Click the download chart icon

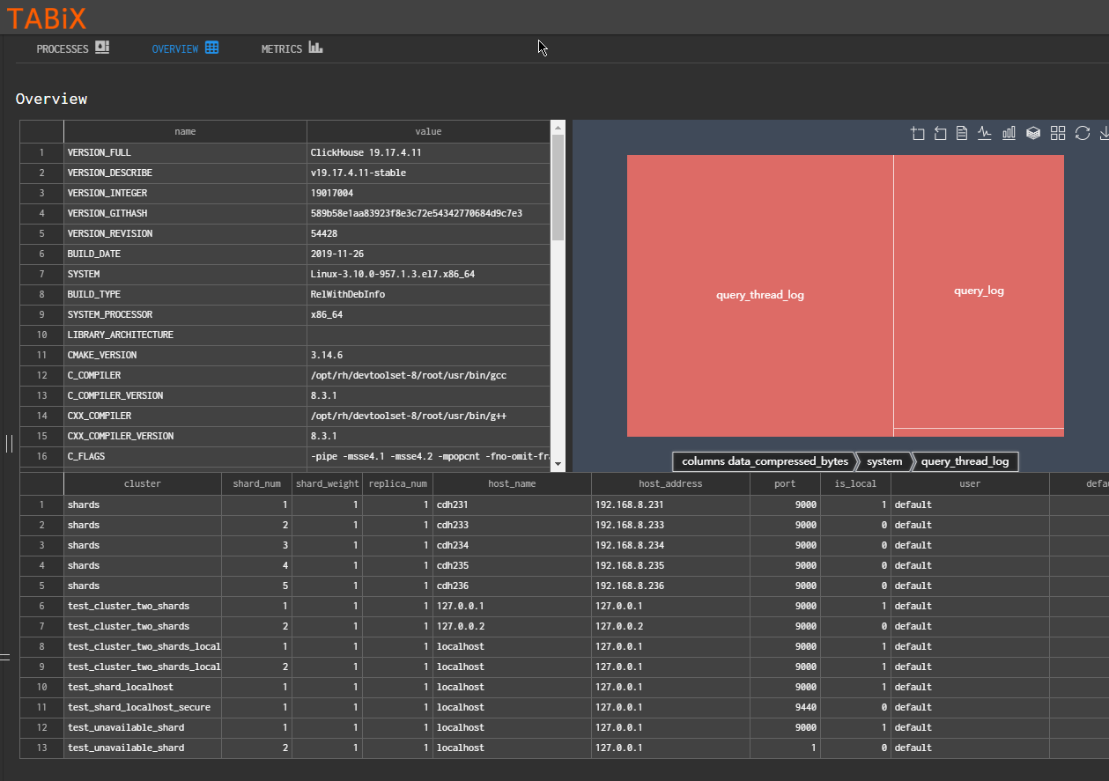1104,133
